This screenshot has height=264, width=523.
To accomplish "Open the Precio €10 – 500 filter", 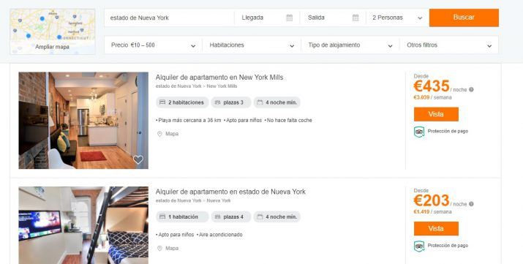I will click(x=153, y=45).
